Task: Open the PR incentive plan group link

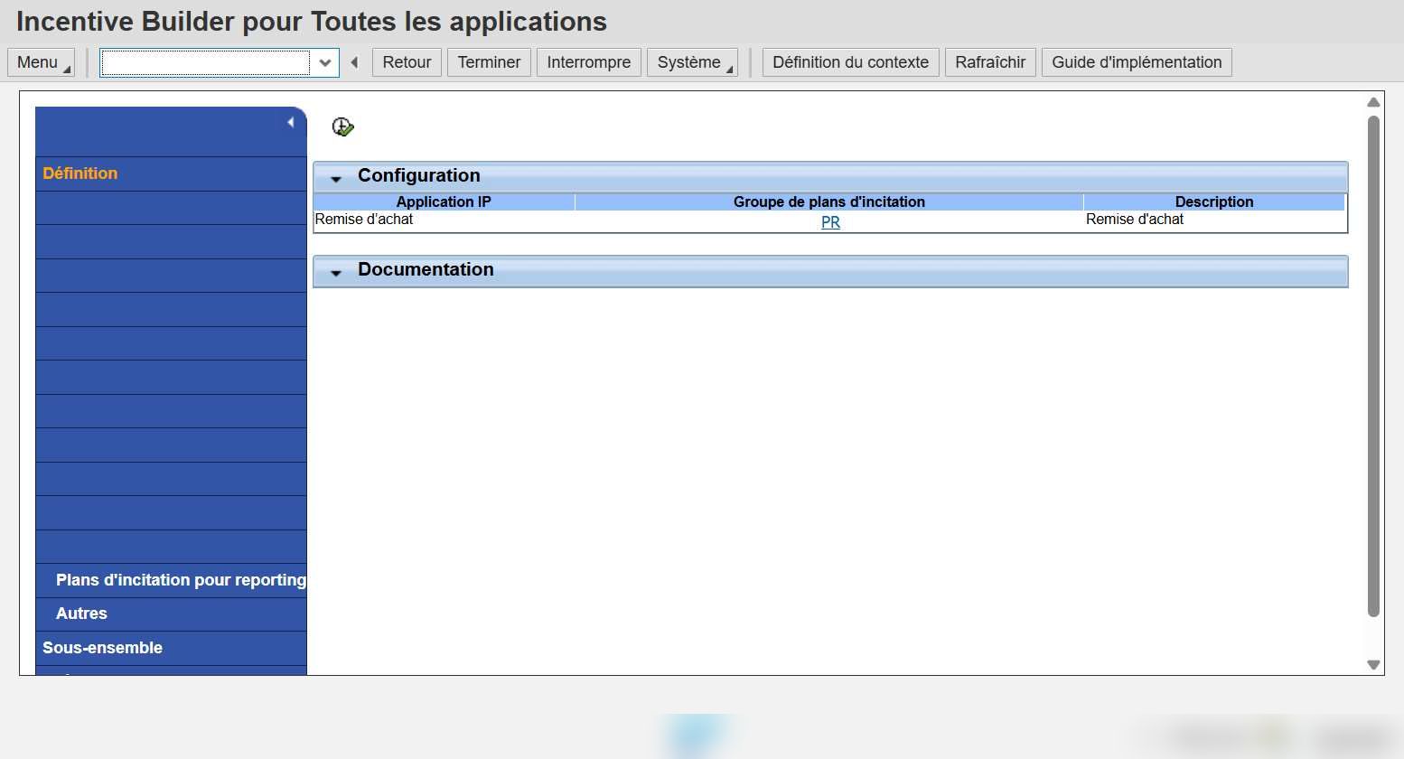Action: 830,222
